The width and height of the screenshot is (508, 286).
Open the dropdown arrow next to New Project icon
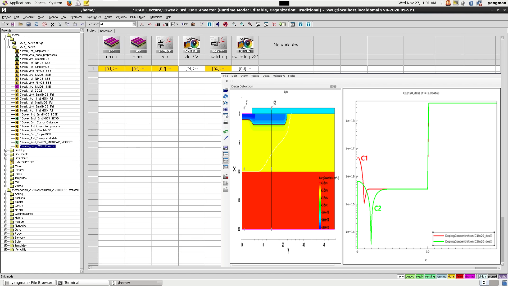(x=7, y=24)
